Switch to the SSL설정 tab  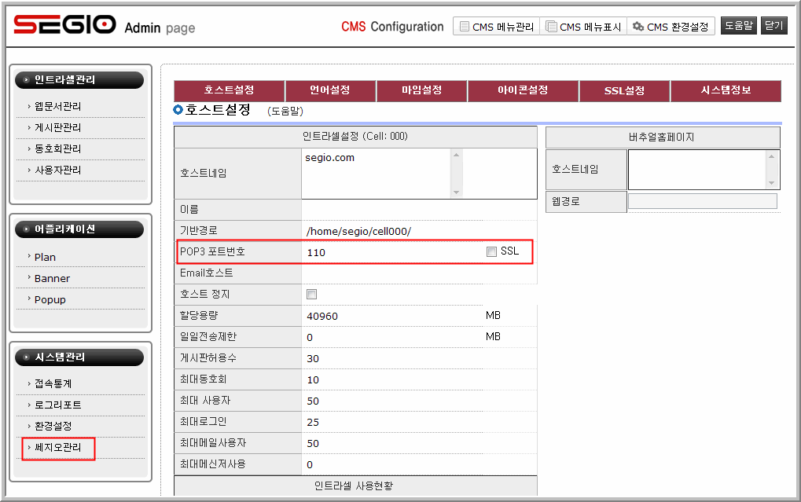[624, 90]
